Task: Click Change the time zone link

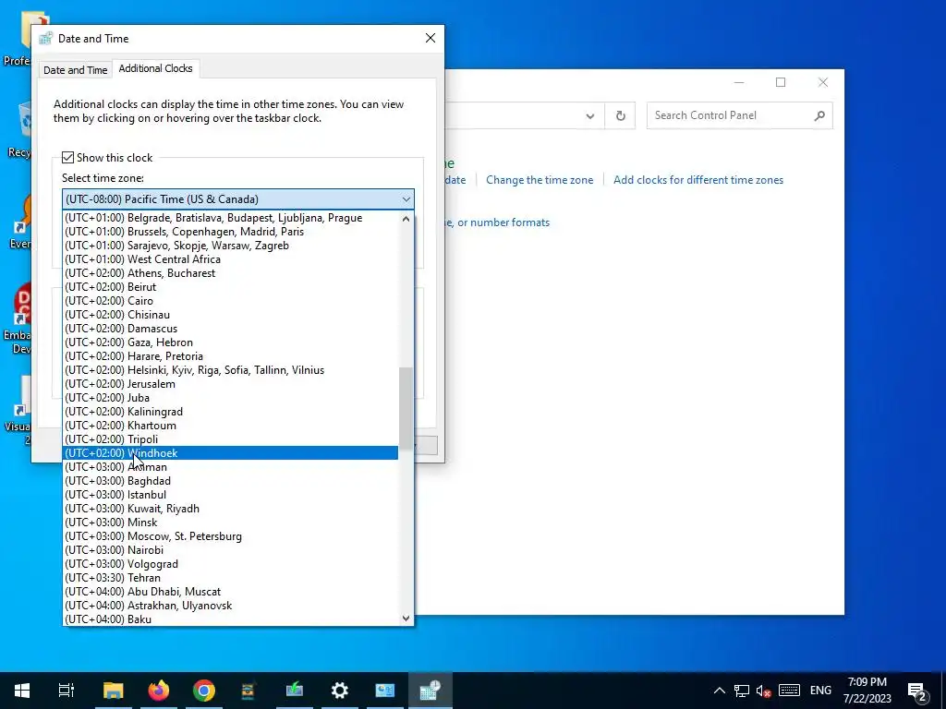Action: pos(540,180)
